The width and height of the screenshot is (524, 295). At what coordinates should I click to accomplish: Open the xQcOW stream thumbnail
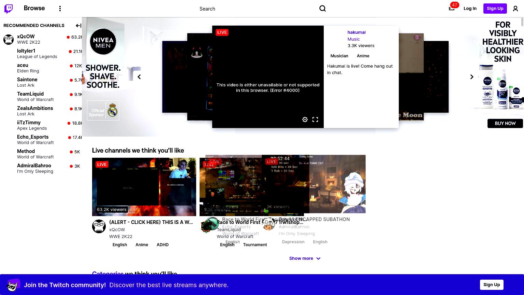pyautogui.click(x=144, y=187)
